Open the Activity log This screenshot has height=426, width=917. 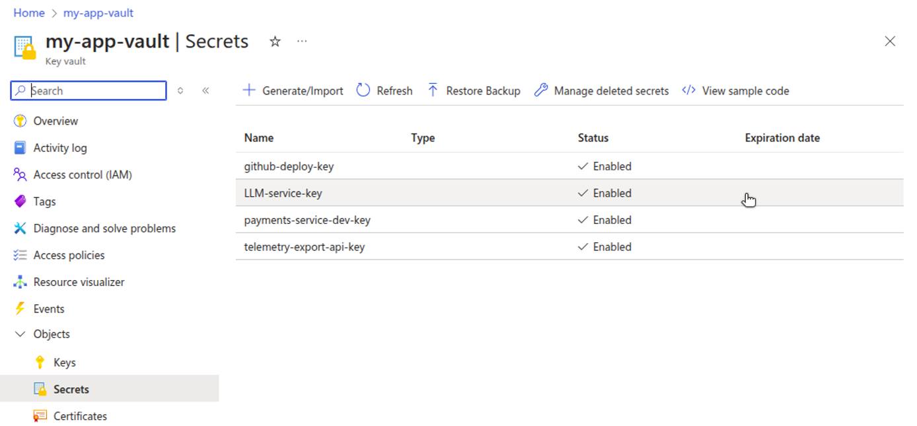tap(59, 147)
